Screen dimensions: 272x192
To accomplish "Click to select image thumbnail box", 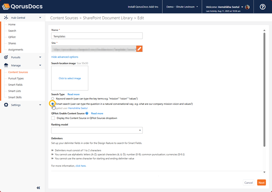I will click(70, 78).
